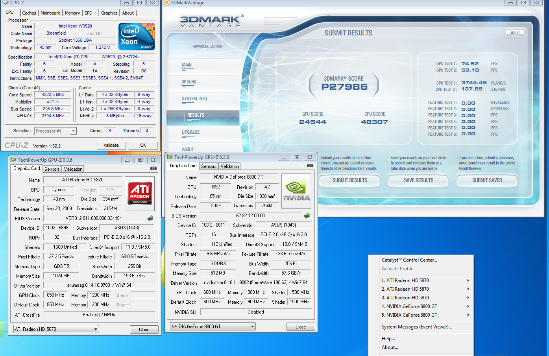The image size is (549, 356).
Task: Click the GPU name value "Cypress"
Action: pyautogui.click(x=59, y=190)
